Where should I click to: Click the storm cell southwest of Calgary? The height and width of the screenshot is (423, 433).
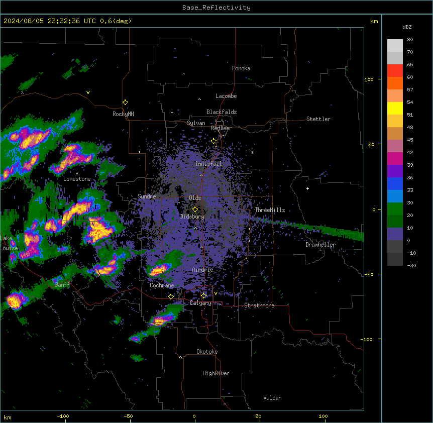[162, 320]
